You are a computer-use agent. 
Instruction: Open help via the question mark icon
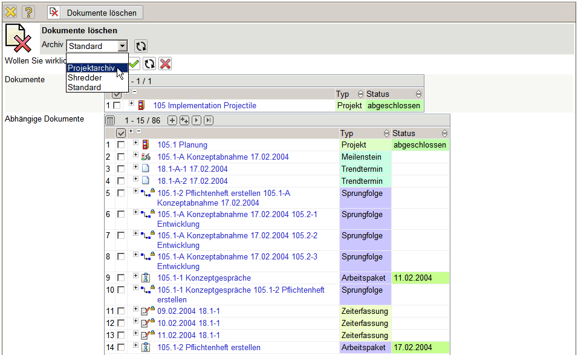point(28,12)
